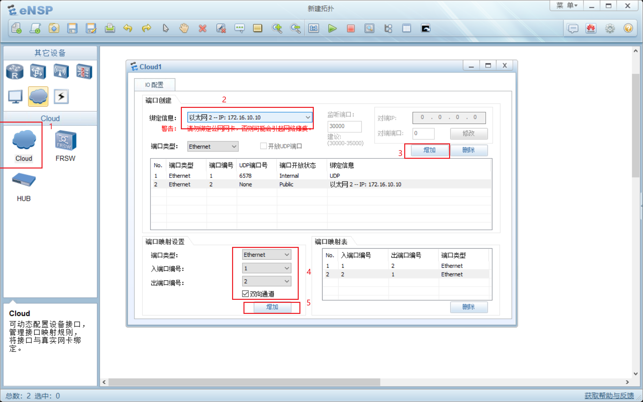Screen dimensions: 643x402
Task: Select the Cloud device icon in device list
Action: pyautogui.click(x=24, y=140)
